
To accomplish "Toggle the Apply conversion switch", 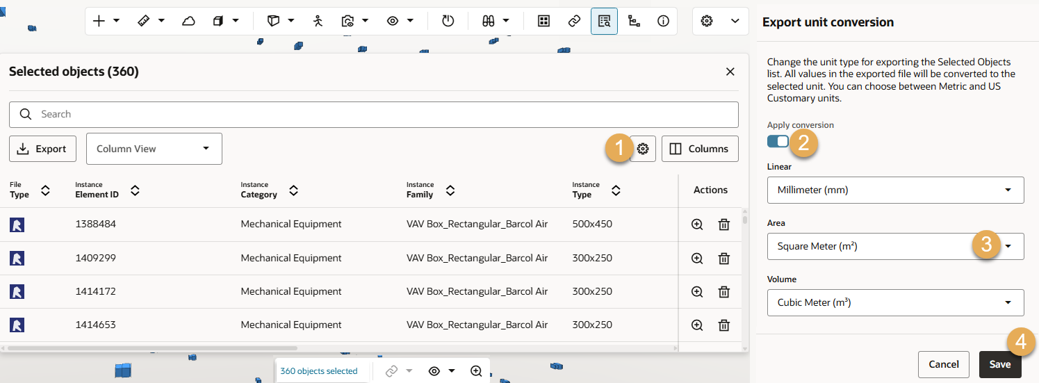I will pyautogui.click(x=778, y=141).
